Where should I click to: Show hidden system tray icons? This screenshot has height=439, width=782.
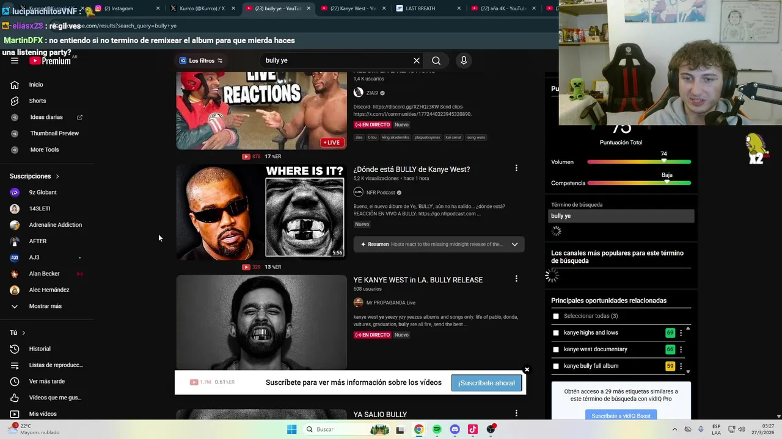674,429
